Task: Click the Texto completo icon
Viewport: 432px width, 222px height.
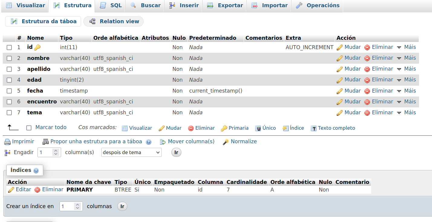Action: (313, 128)
